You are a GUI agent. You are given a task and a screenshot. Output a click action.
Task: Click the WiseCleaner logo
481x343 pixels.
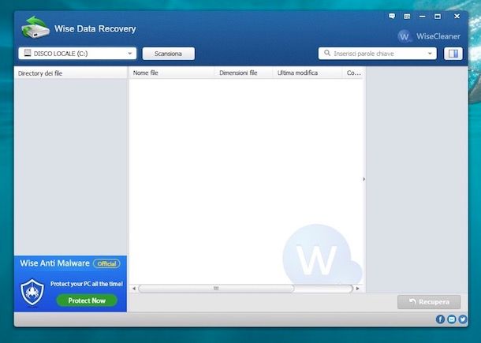click(429, 36)
